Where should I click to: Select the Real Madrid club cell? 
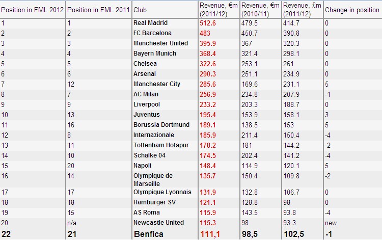click(150, 23)
